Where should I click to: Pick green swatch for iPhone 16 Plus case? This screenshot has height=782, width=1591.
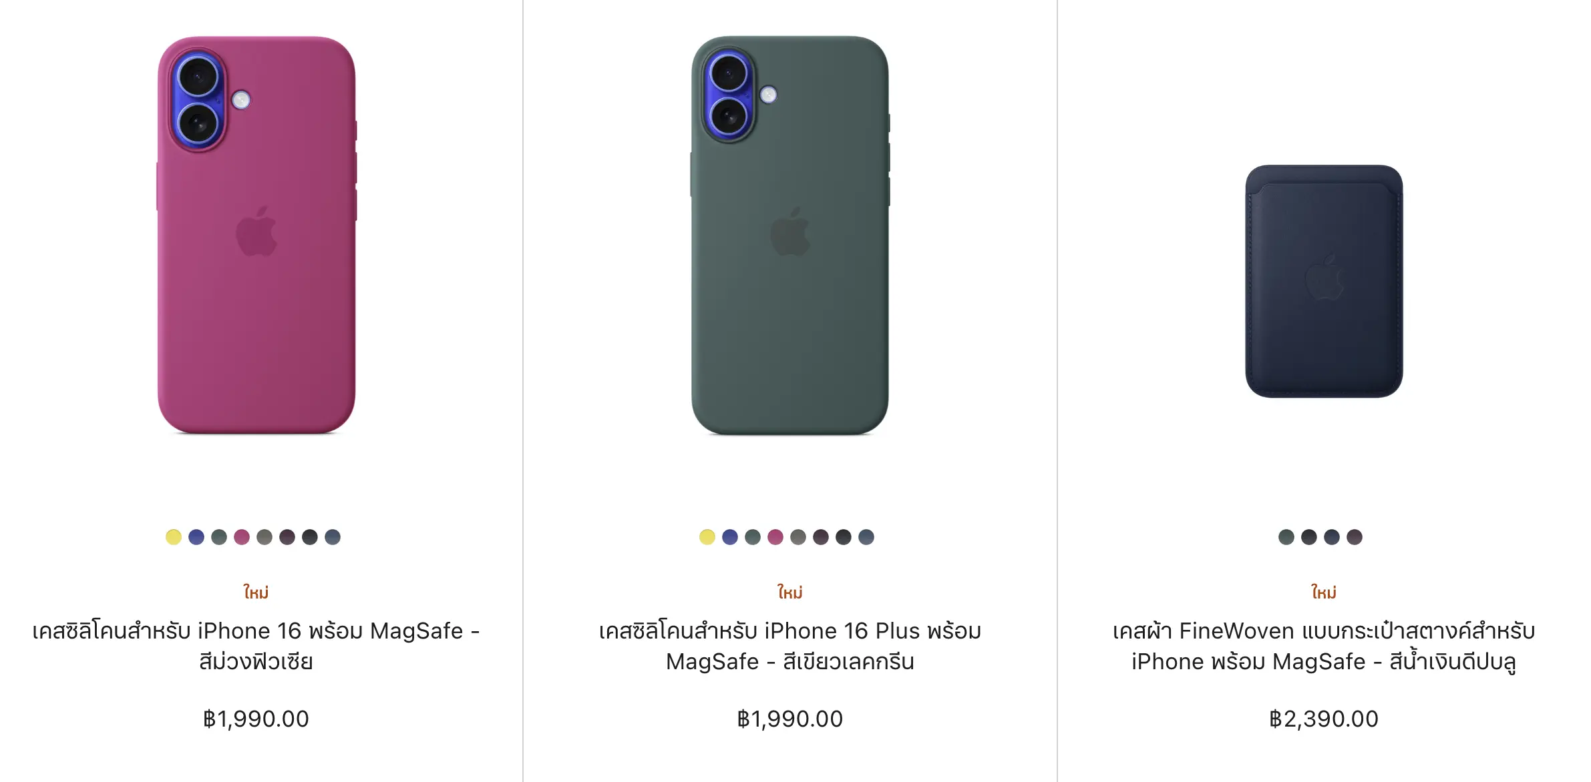(x=753, y=537)
